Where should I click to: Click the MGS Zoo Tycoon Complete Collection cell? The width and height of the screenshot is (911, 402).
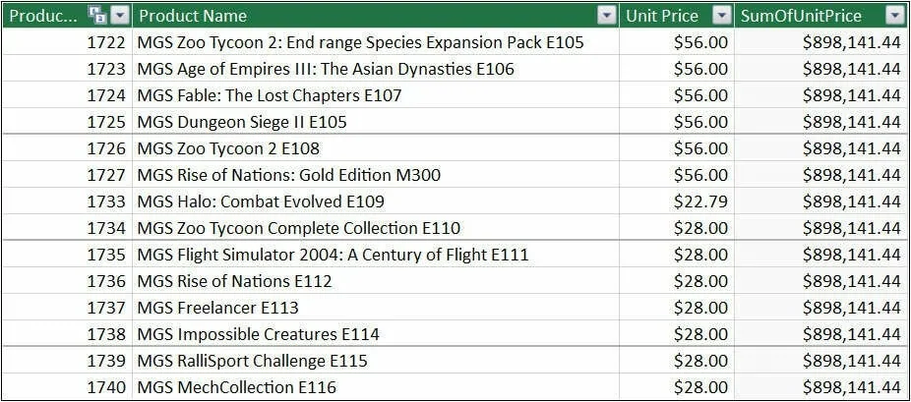tap(298, 228)
